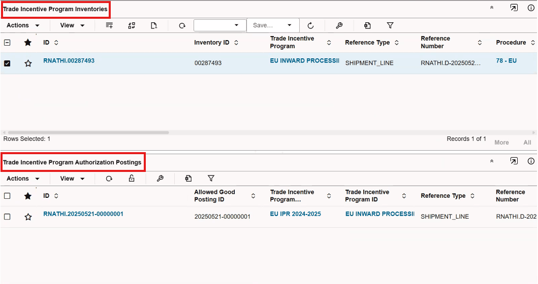Click the add row icon in Inventories toolbar

109,25
